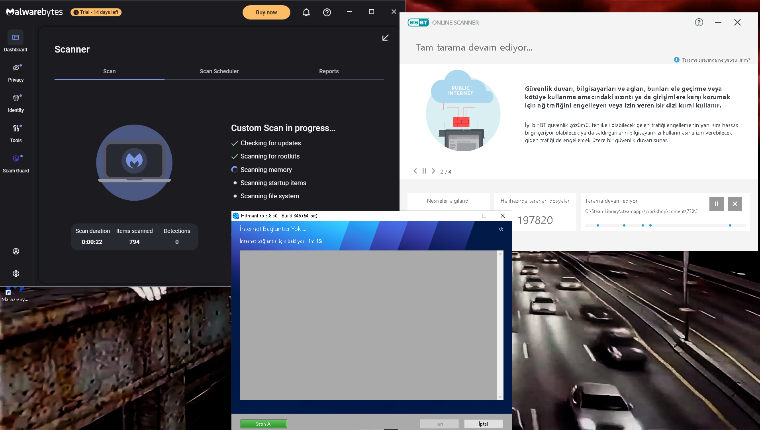This screenshot has width=760, height=430.
Task: Maximize the Malwarebytes window
Action: [371, 12]
